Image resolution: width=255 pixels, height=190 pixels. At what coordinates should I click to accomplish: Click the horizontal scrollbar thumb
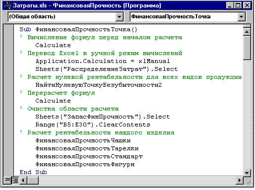click(33, 180)
